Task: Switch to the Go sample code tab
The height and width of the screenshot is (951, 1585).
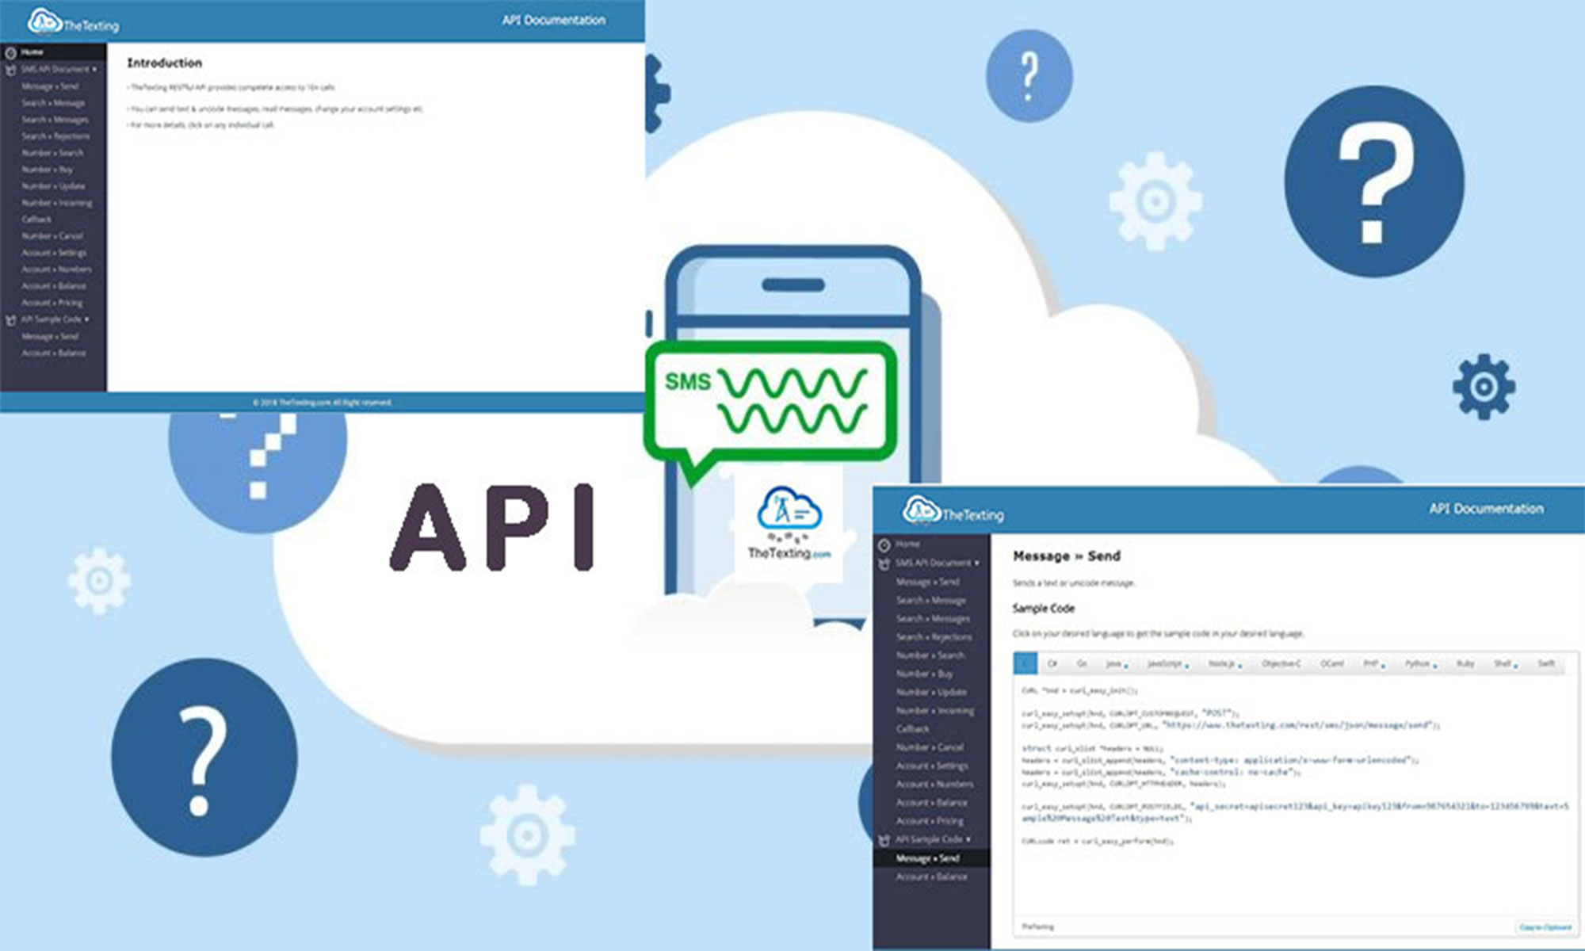Action: pyautogui.click(x=1082, y=663)
